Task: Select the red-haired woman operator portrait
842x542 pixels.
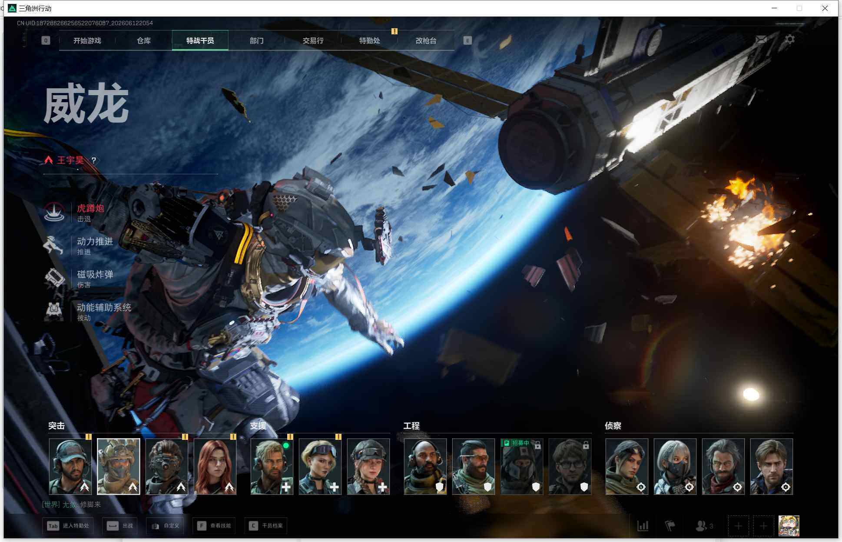Action: pyautogui.click(x=215, y=466)
